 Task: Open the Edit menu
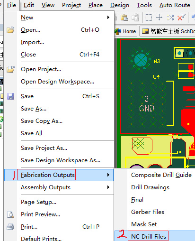click(29, 5)
